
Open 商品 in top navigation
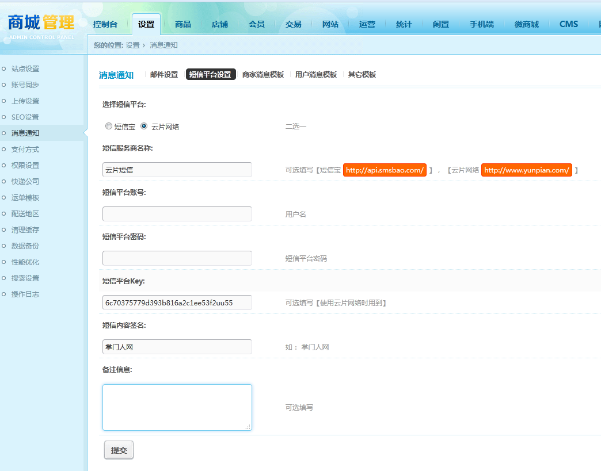click(183, 25)
